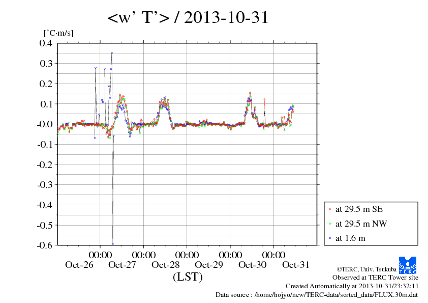This screenshot has width=428, height=303.
Task: Click y-axis label -0.5
Action: click(x=45, y=225)
